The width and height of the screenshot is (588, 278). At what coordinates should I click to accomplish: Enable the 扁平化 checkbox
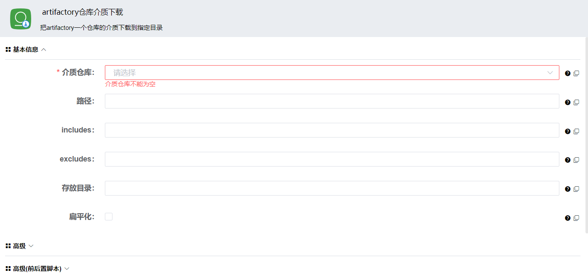coord(109,217)
